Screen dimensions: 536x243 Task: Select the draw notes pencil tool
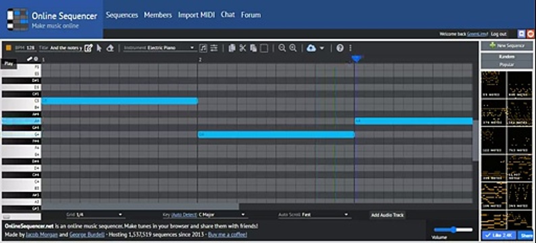(x=88, y=48)
